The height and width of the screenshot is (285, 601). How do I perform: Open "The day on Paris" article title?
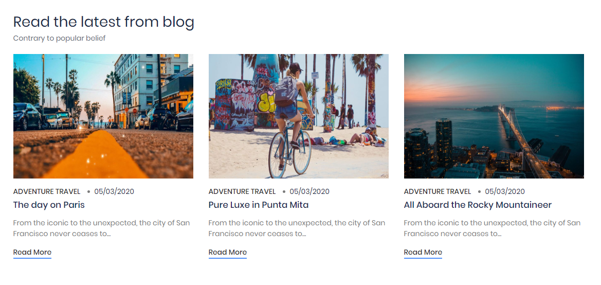click(49, 205)
